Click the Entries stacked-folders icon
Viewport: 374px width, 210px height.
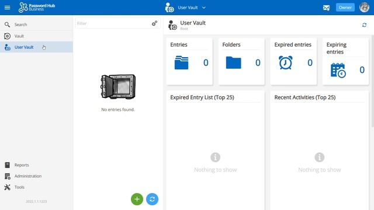tap(181, 62)
